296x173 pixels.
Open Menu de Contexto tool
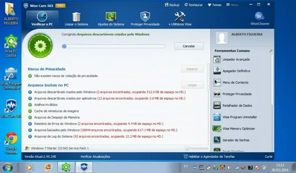click(231, 82)
